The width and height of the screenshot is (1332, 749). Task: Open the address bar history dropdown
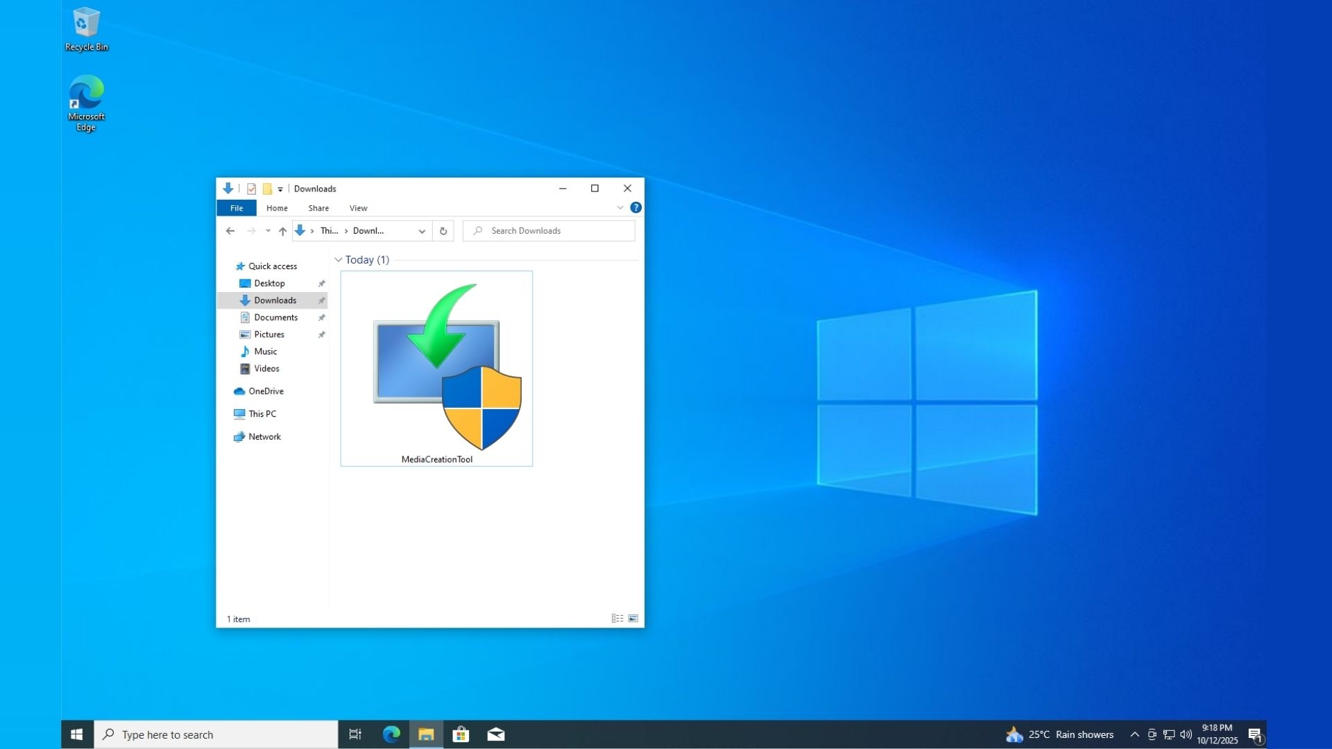tap(421, 230)
